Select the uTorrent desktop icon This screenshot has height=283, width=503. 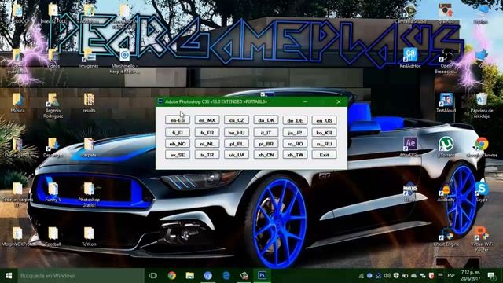(x=446, y=147)
